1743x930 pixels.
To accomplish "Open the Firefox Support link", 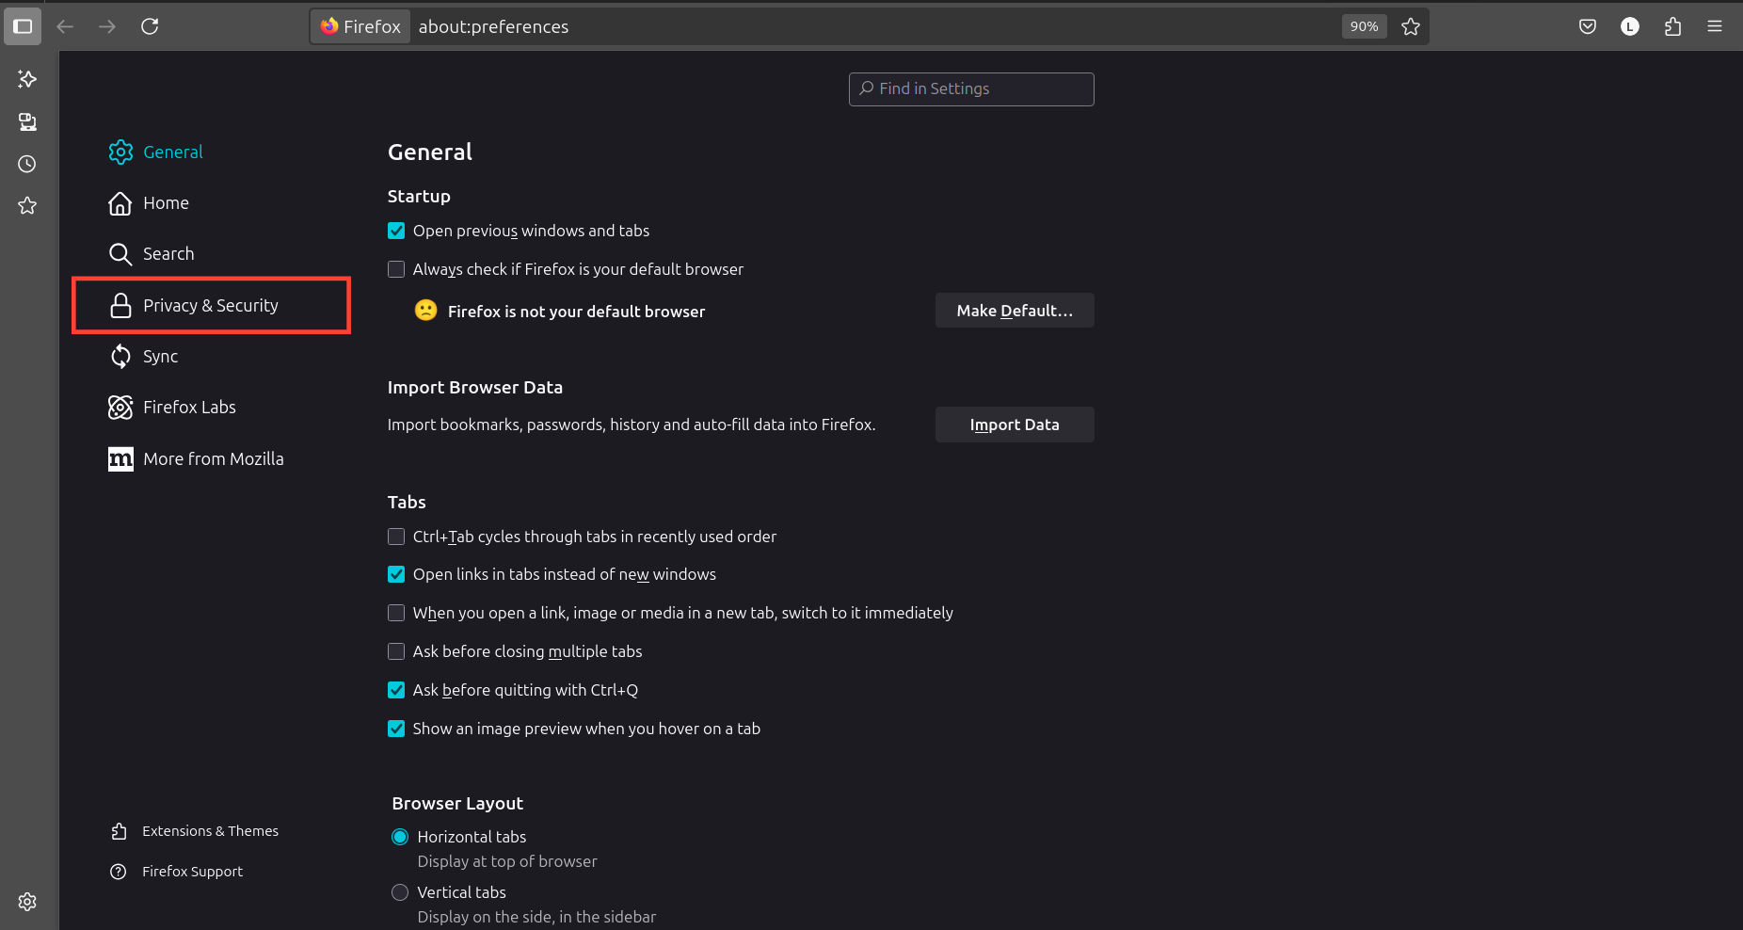I will (x=177, y=872).
